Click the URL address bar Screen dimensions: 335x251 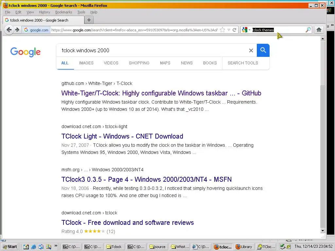[x=134, y=30]
